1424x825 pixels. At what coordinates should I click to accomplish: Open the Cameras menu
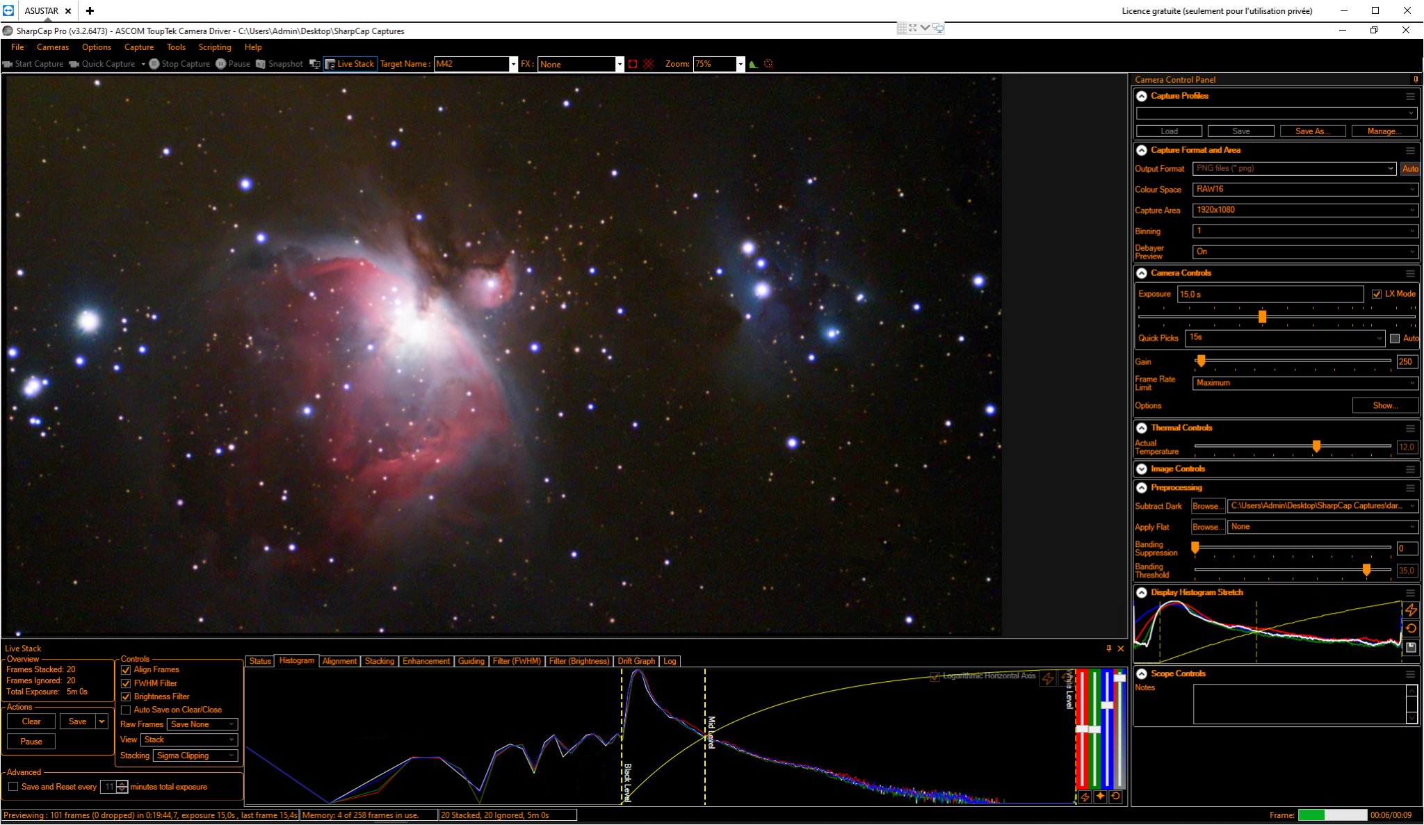point(53,47)
